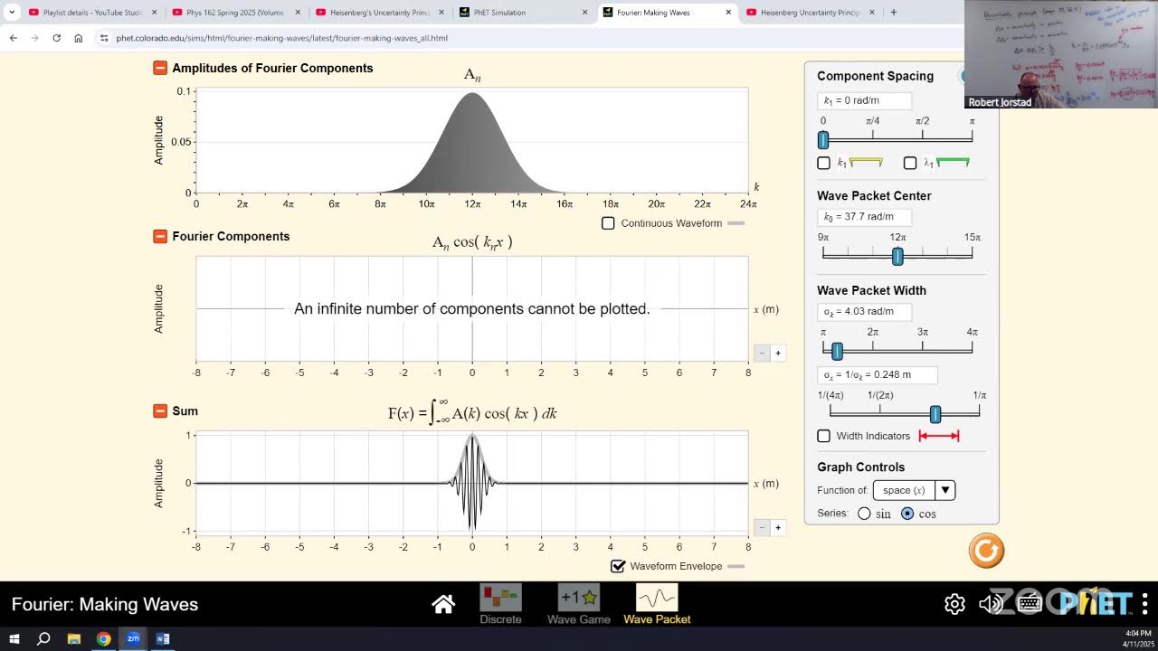Image resolution: width=1158 pixels, height=651 pixels.
Task: Click the σx width slider thumb
Action: 935,414
